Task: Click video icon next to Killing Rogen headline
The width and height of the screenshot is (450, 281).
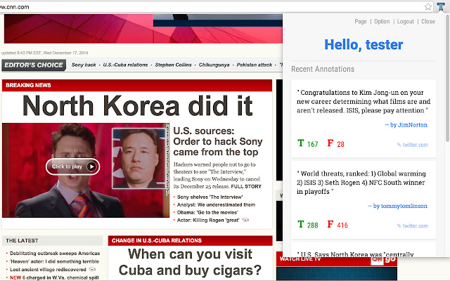Action: (245, 220)
